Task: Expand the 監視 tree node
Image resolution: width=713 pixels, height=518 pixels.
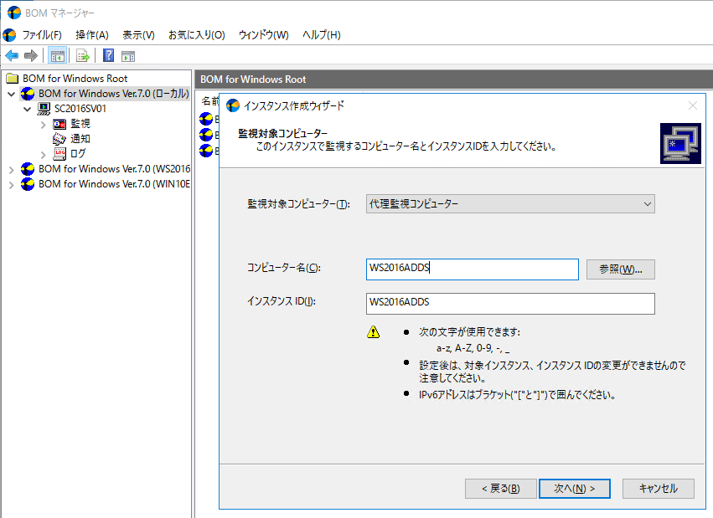Action: (x=44, y=125)
